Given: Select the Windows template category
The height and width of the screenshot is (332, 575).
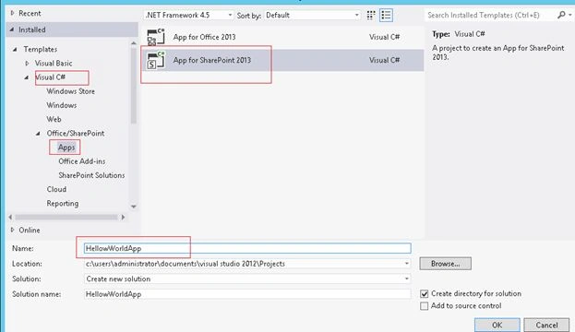Looking at the screenshot, I should (62, 105).
